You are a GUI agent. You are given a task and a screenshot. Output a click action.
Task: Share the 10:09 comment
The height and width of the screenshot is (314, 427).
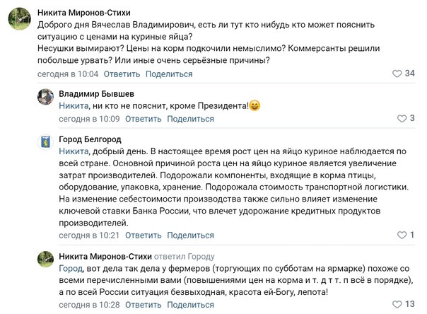pyautogui.click(x=190, y=119)
